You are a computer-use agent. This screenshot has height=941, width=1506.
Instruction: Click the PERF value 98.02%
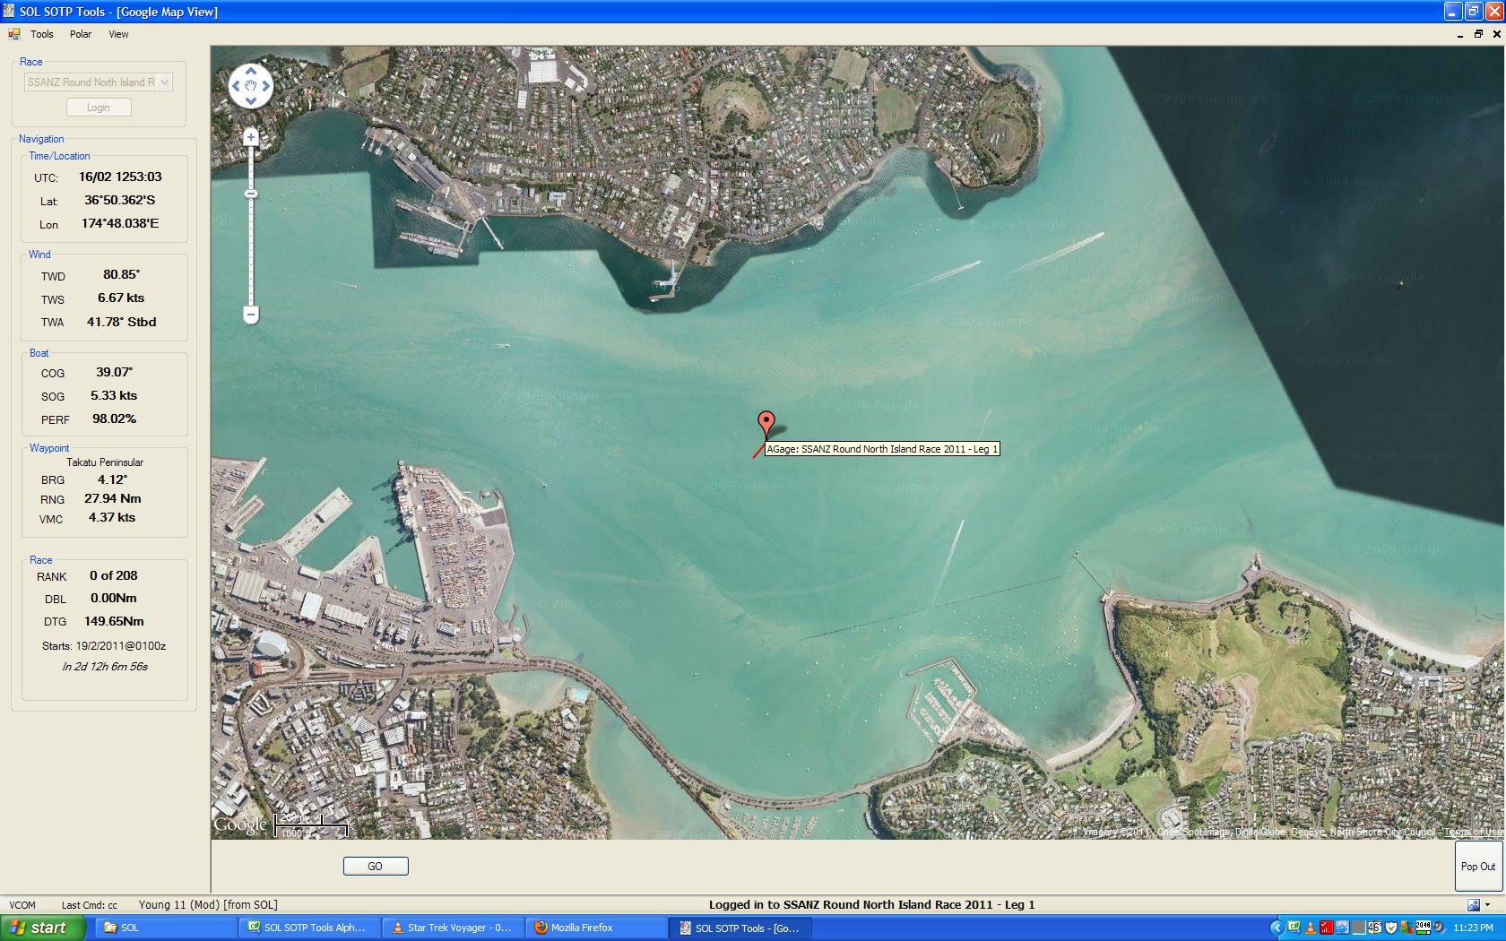(115, 419)
